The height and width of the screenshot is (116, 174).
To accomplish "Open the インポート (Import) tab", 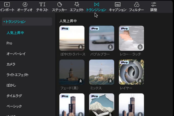I will (7, 7).
